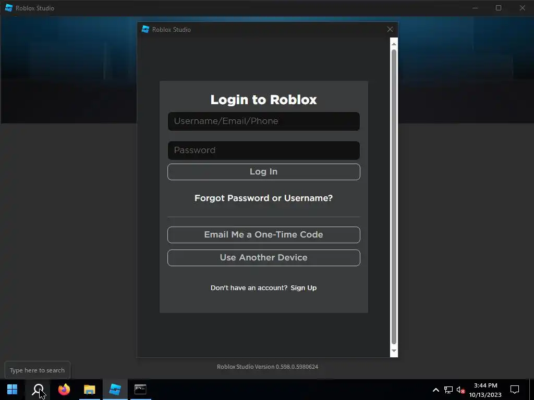Follow the Sign Up link
This screenshot has height=400, width=534.
point(304,287)
